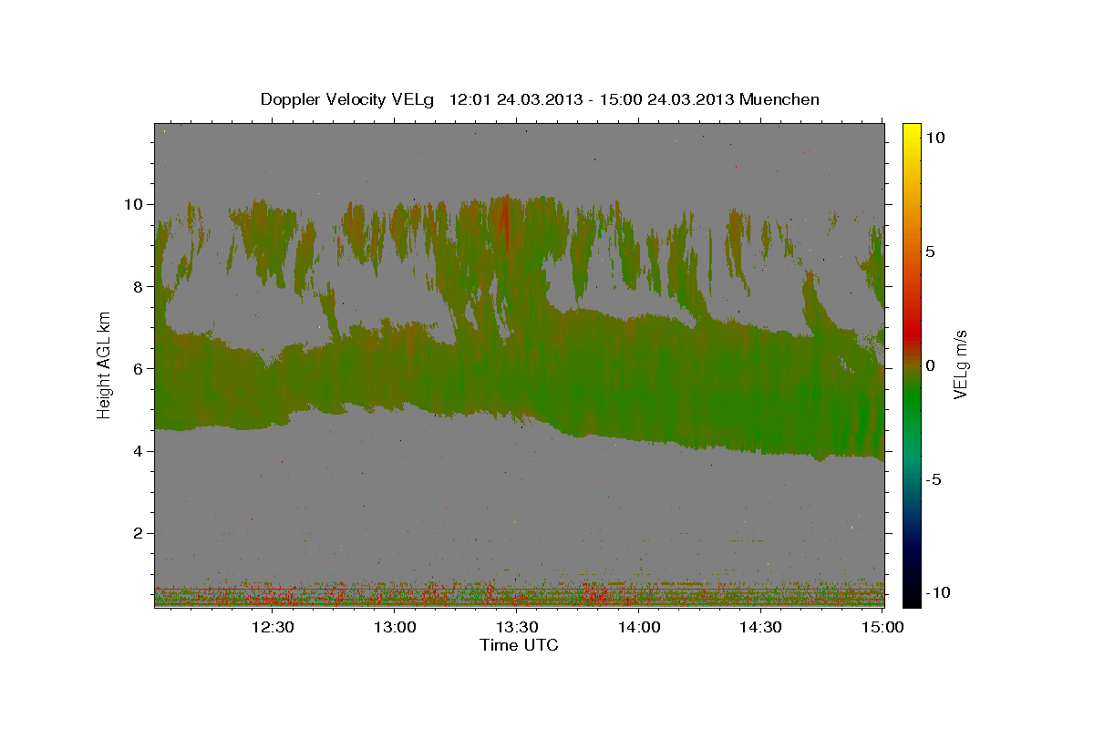Click the height axis label 10

(132, 204)
